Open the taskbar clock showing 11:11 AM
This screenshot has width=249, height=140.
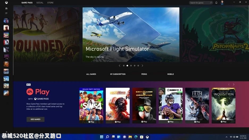(243, 137)
